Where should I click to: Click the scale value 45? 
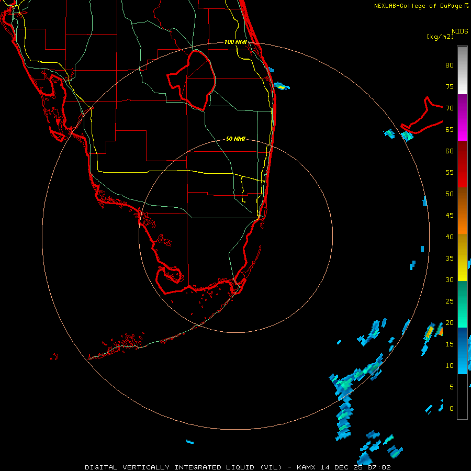click(450, 216)
